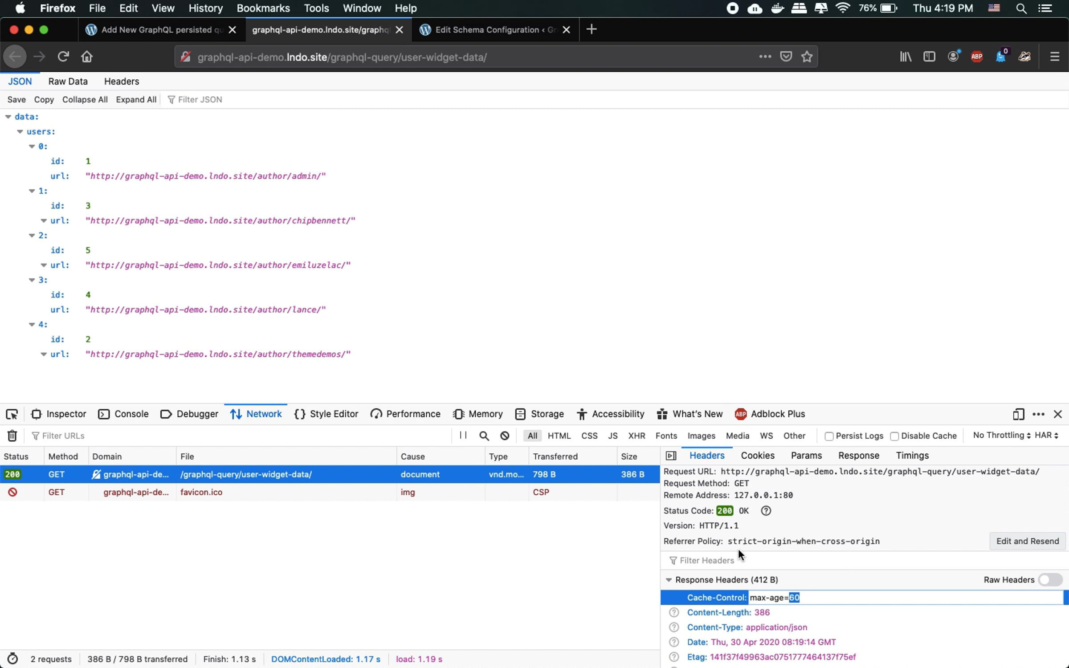Enable Disable Cache checkbox
Image resolution: width=1069 pixels, height=668 pixels.
(x=894, y=436)
